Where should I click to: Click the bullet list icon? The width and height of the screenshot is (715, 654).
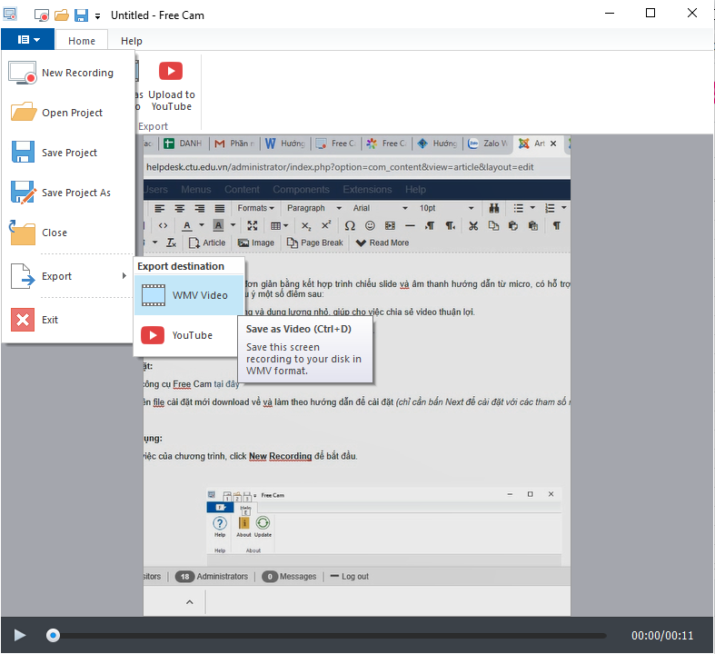pos(519,208)
